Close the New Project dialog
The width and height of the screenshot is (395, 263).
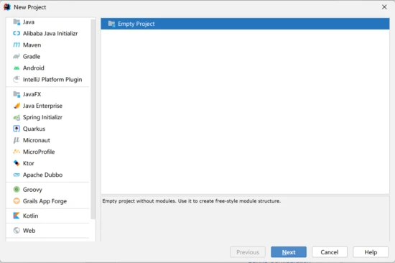384,7
